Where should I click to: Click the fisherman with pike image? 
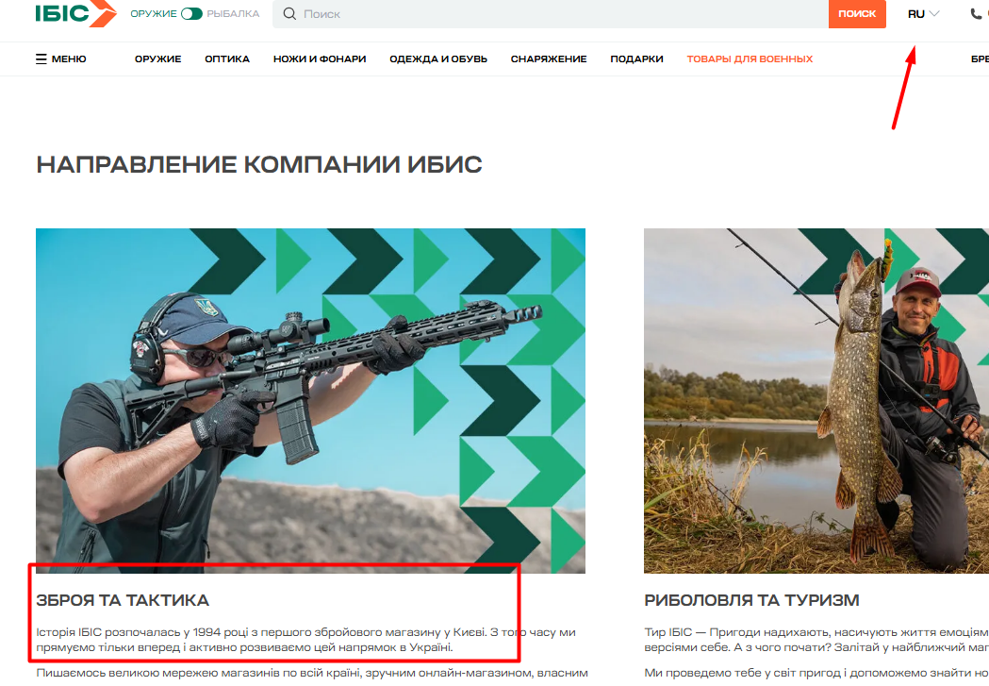coord(816,401)
